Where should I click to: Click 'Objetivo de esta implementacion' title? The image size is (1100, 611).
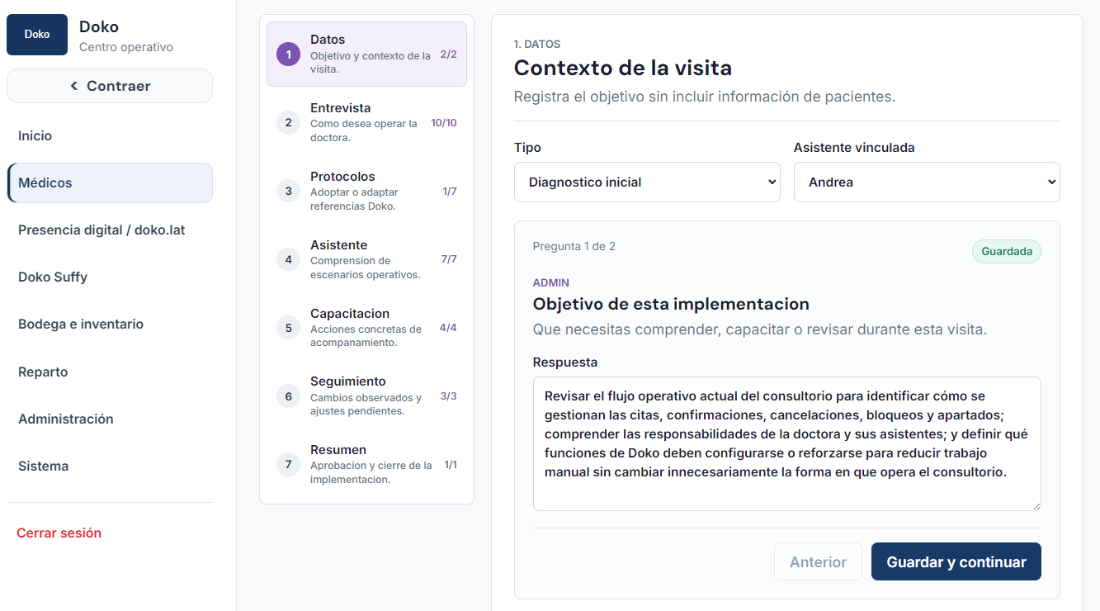[671, 304]
